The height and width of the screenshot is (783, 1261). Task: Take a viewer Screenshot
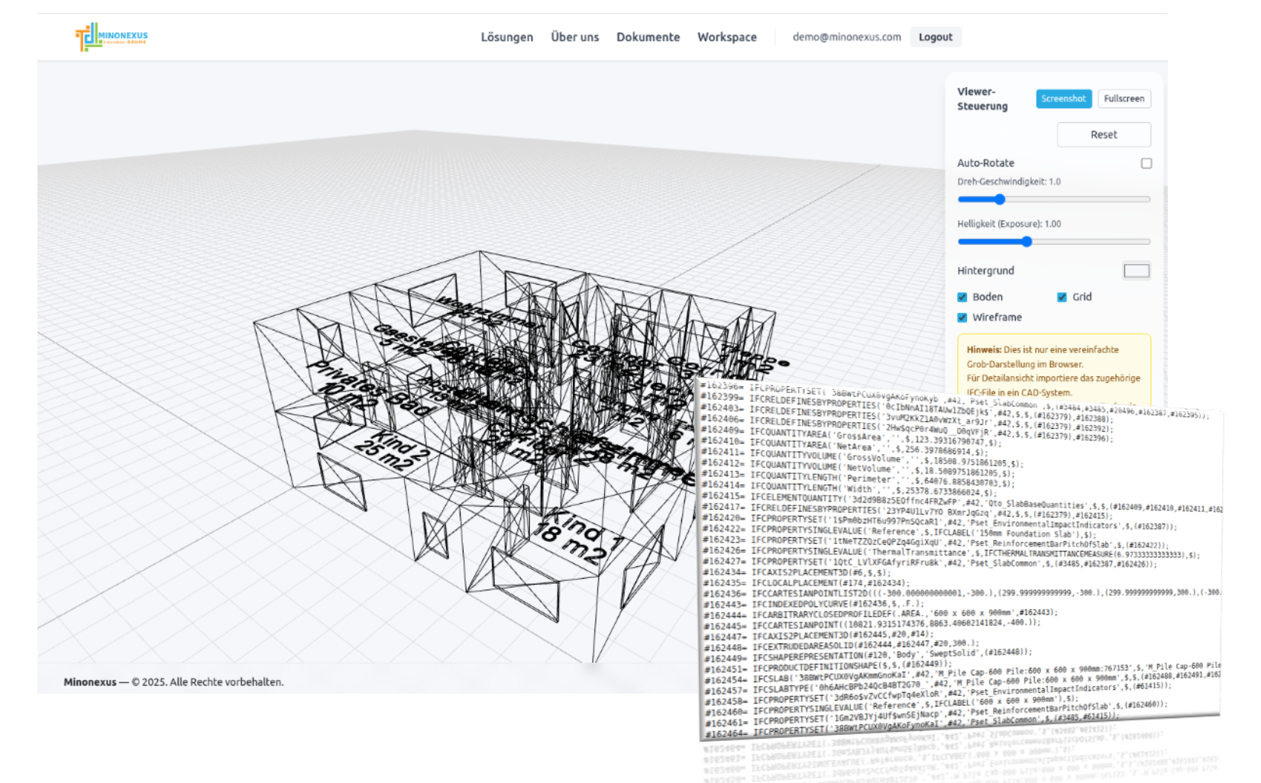(x=1063, y=98)
